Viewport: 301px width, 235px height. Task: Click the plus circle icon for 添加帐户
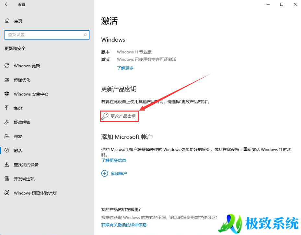tap(105, 174)
